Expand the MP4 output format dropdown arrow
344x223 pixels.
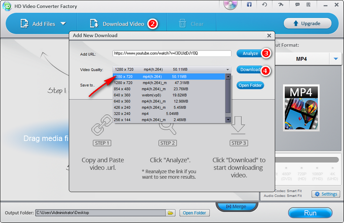point(336,59)
